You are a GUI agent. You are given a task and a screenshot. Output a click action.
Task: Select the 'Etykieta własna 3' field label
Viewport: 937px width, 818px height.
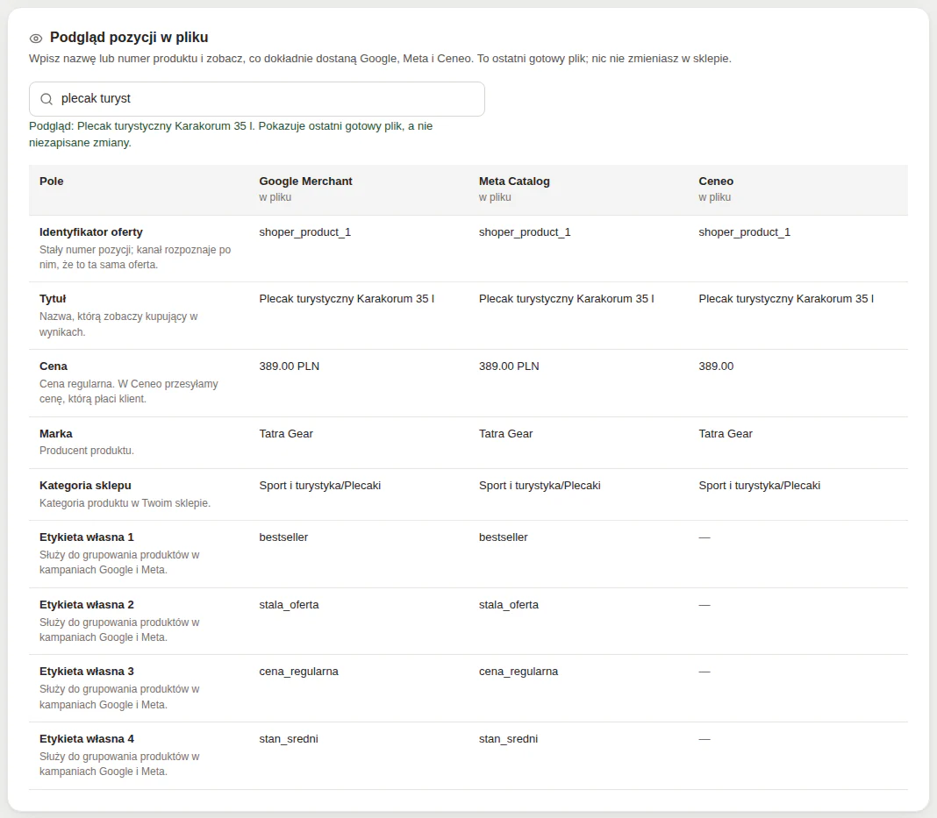[87, 671]
